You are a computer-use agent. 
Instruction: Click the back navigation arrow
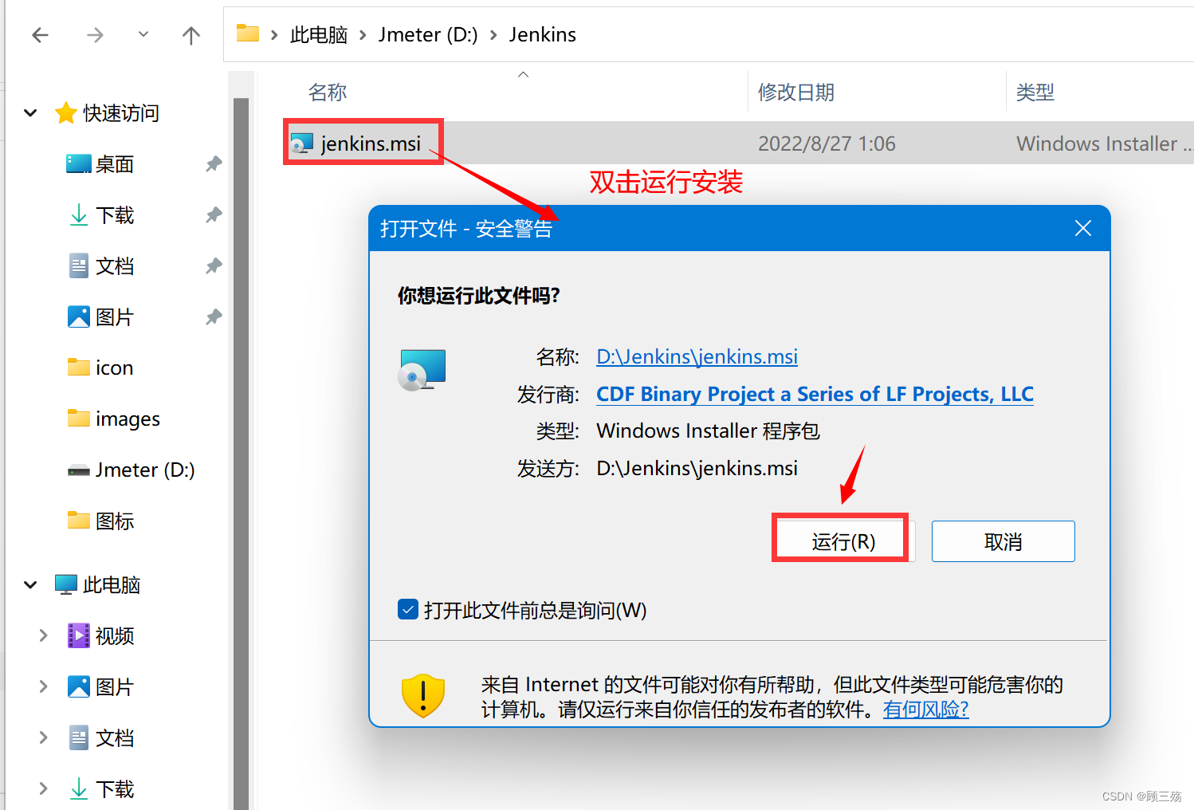(x=40, y=34)
